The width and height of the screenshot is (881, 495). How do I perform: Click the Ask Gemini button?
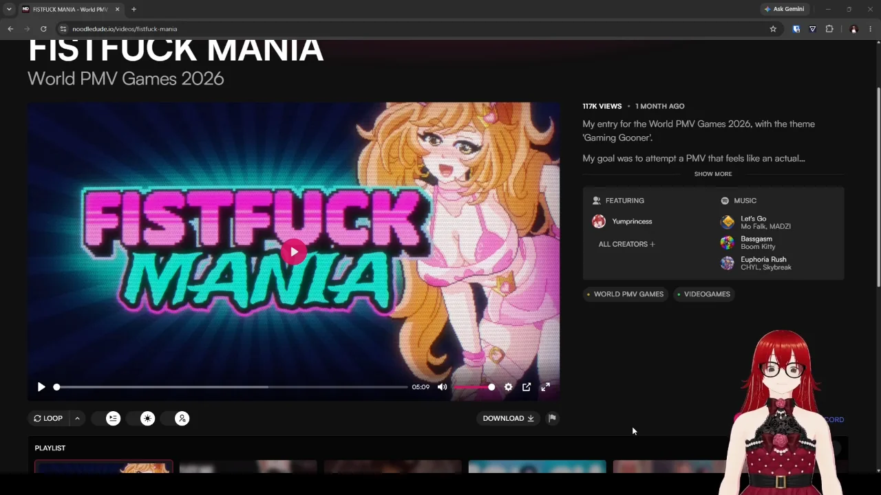tap(784, 9)
